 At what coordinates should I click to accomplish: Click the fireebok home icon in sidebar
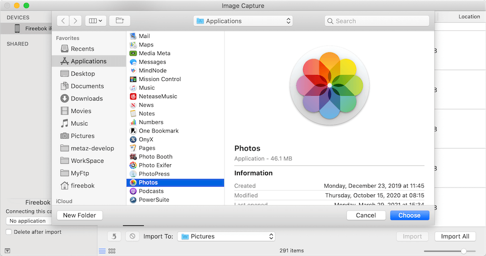(x=65, y=186)
